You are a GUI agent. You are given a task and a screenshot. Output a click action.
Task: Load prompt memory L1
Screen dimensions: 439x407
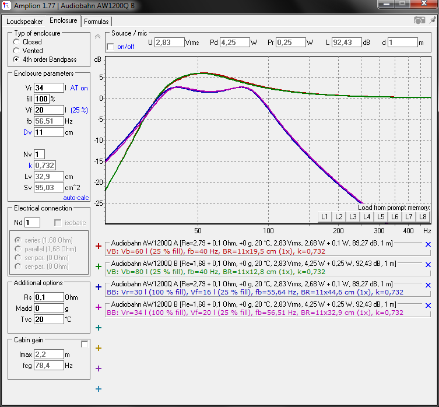[x=325, y=217]
